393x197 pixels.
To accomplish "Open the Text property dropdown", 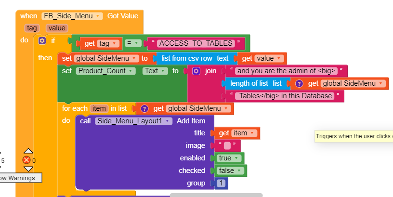I will point(155,71).
